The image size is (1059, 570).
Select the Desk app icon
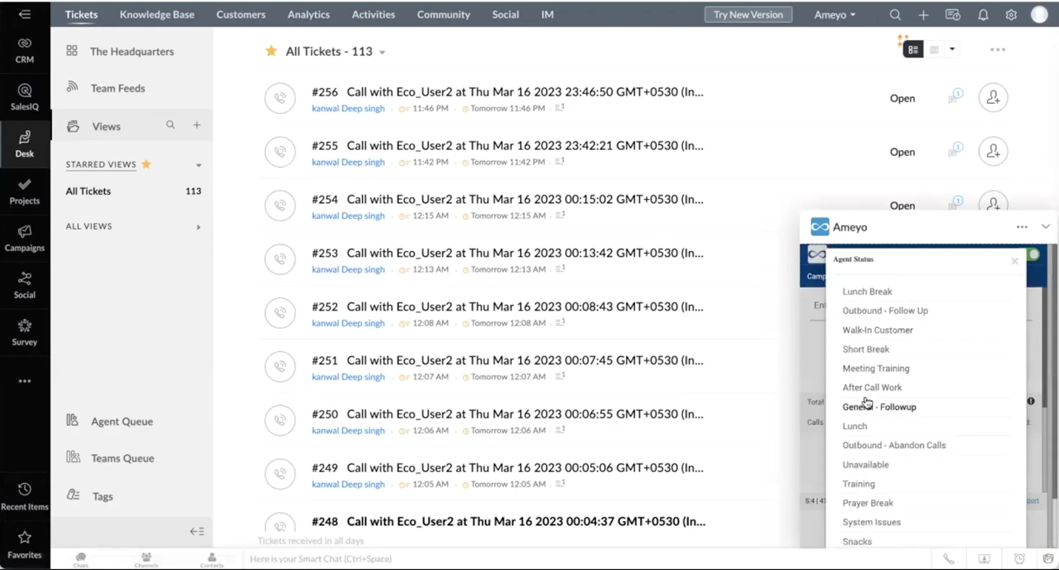[x=25, y=145]
